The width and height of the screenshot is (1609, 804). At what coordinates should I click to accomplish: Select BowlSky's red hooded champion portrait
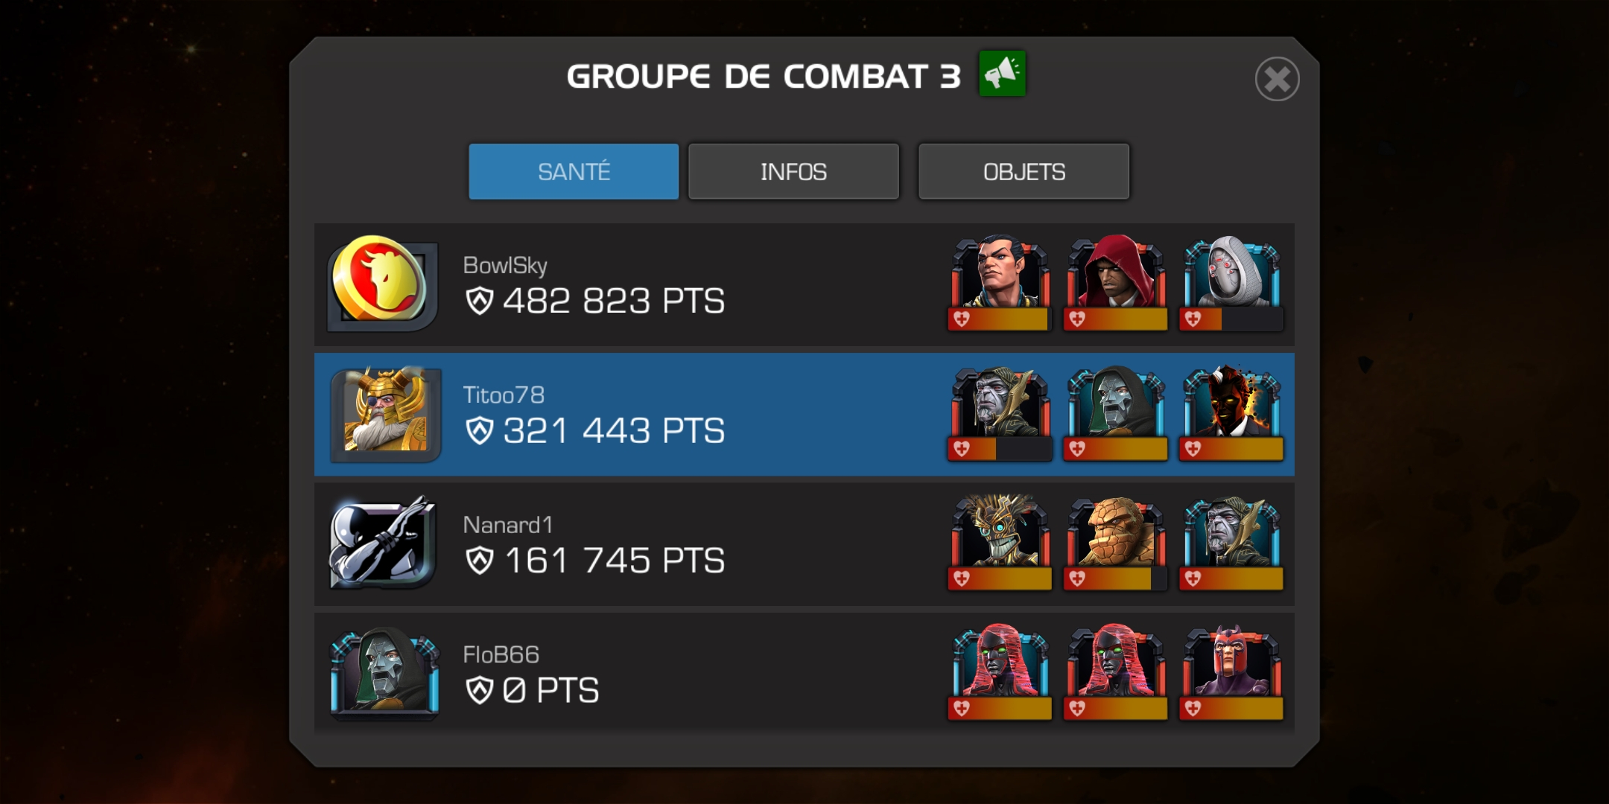click(x=1115, y=273)
